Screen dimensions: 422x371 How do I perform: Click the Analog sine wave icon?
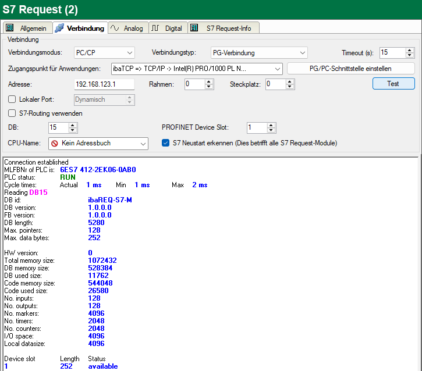(115, 28)
